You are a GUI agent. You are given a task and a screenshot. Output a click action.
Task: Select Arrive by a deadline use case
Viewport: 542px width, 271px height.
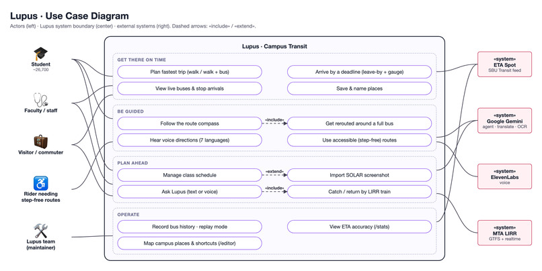pos(360,72)
